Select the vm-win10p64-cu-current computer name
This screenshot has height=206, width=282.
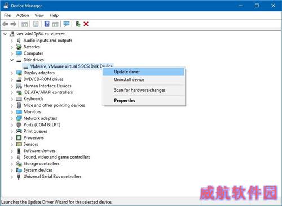pos(41,34)
